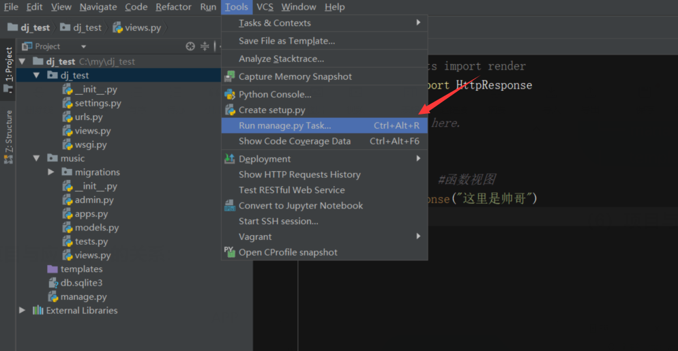Select __init__.py under music
Image resolution: width=678 pixels, height=351 pixels.
tap(89, 186)
